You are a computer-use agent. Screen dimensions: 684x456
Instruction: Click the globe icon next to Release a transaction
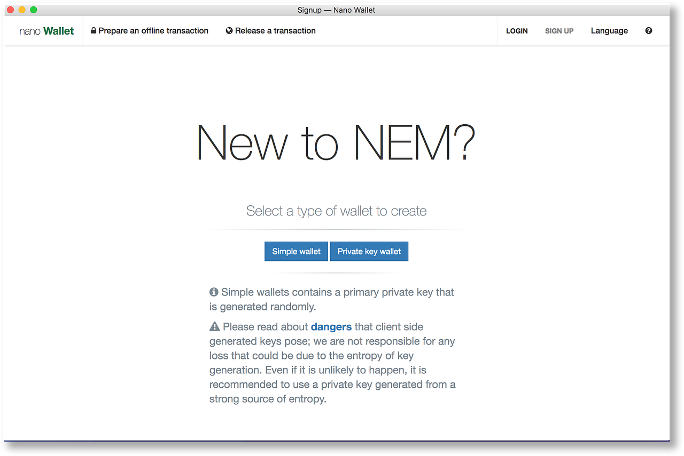tap(229, 30)
